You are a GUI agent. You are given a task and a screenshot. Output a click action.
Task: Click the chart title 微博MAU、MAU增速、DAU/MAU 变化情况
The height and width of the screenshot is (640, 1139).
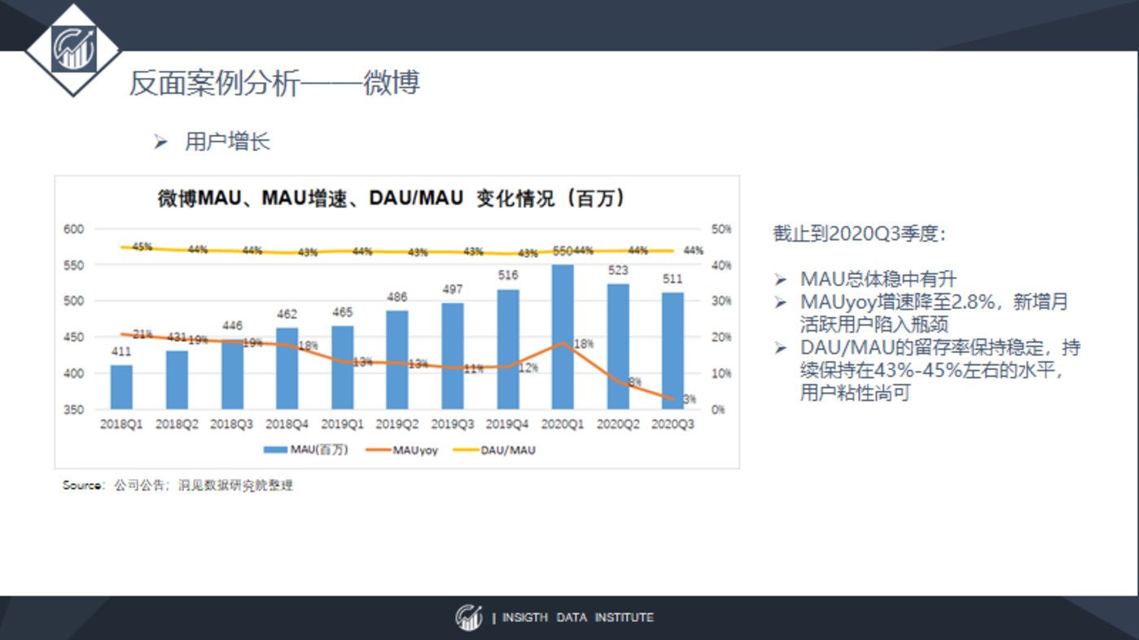pyautogui.click(x=391, y=198)
